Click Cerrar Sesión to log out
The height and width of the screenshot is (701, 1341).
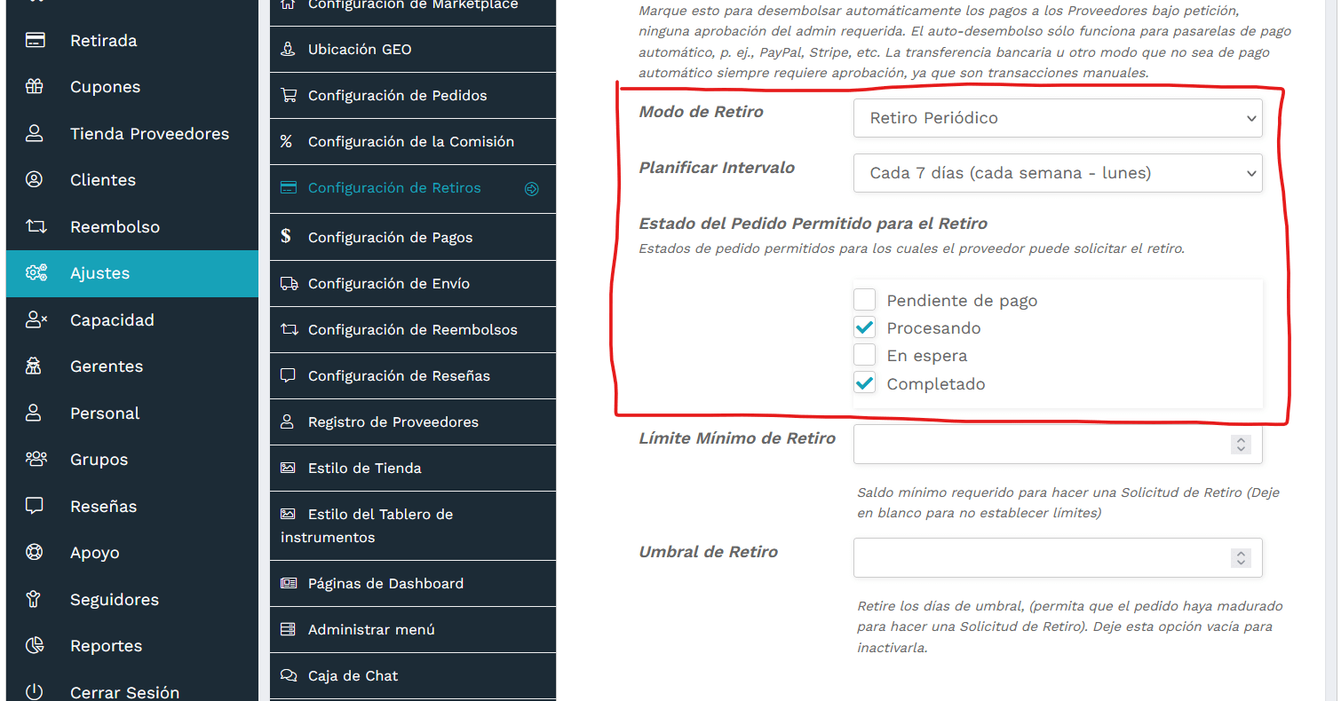pos(124,691)
